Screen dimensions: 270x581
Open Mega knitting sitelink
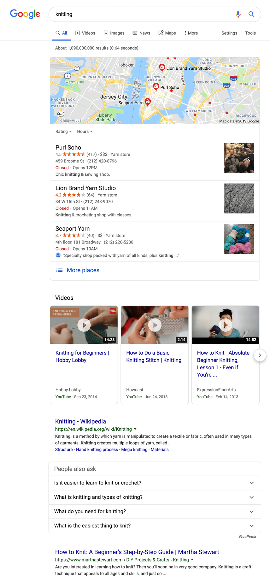coord(134,450)
